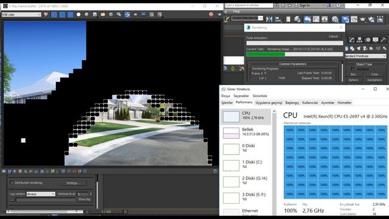389x219 pixels.
Task: Click the horizontal scrollbar below render settings
Action: 44,212
